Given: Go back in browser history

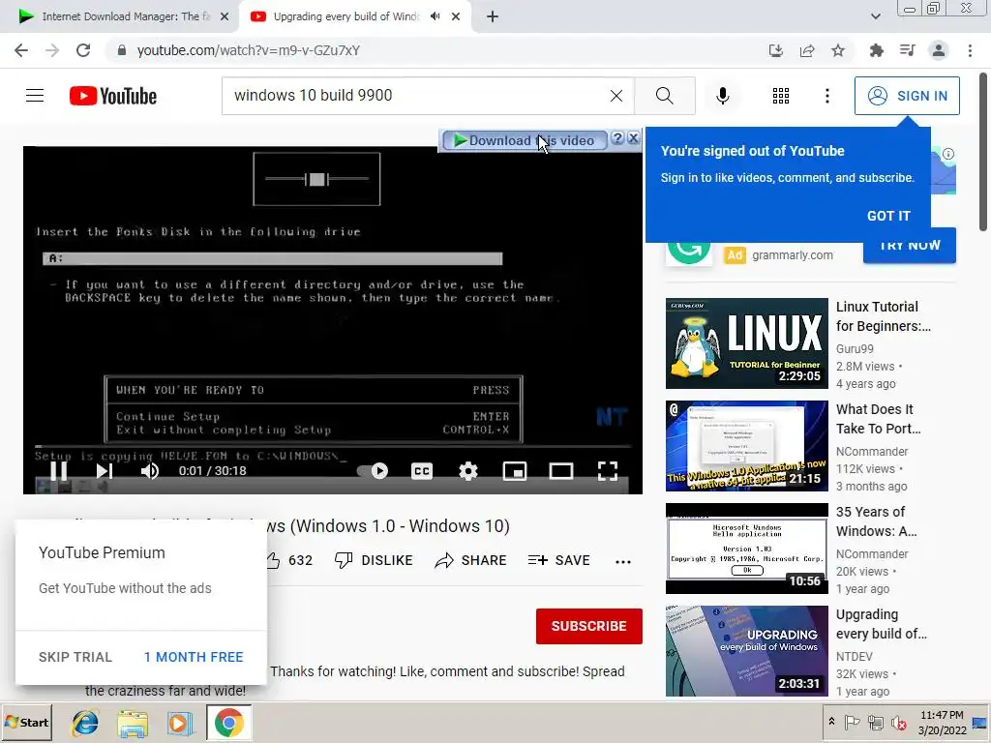Looking at the screenshot, I should [21, 50].
